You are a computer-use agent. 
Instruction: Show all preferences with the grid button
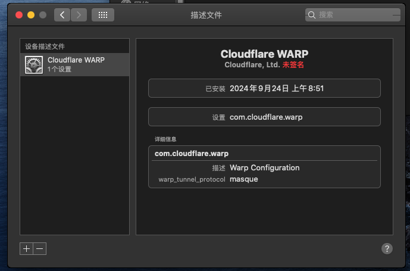(102, 14)
